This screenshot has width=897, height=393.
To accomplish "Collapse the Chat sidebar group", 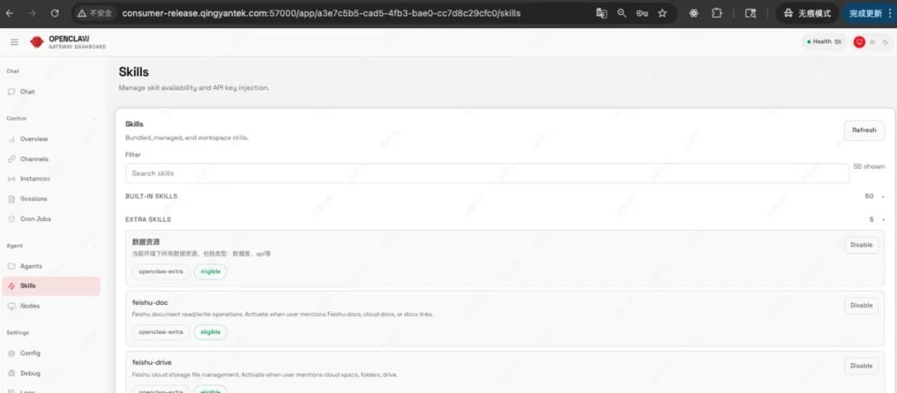I will (x=13, y=71).
